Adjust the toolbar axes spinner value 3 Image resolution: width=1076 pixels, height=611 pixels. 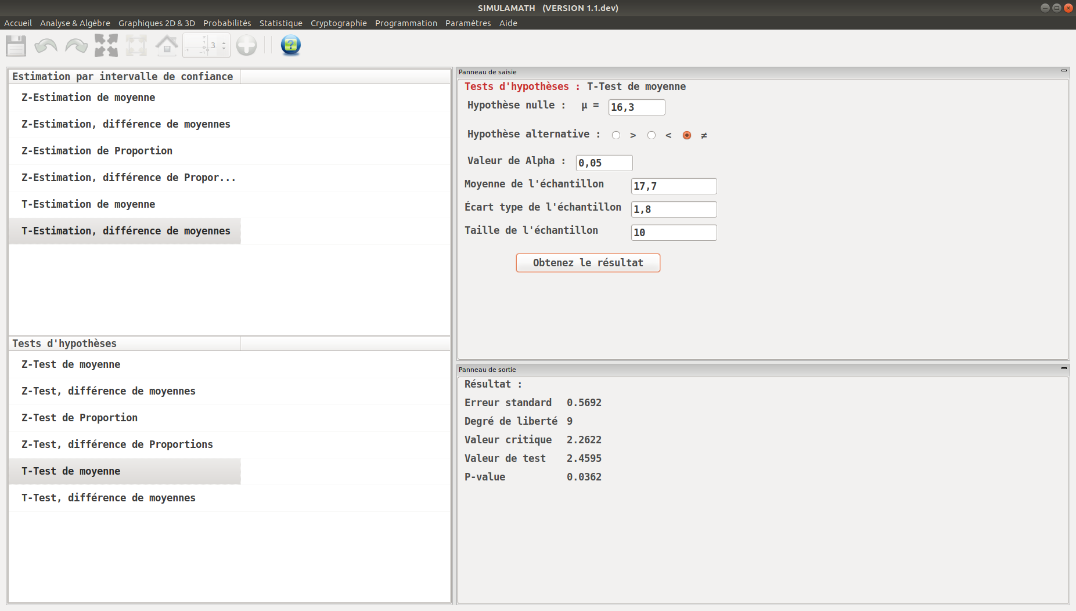206,45
